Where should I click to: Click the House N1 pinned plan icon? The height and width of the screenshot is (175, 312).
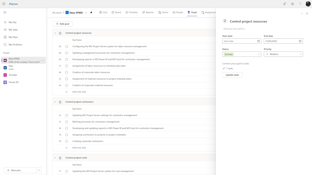coord(5,82)
